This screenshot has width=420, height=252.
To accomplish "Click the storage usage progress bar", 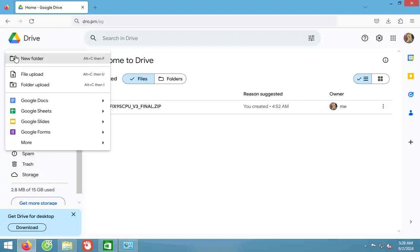I will point(40,183).
